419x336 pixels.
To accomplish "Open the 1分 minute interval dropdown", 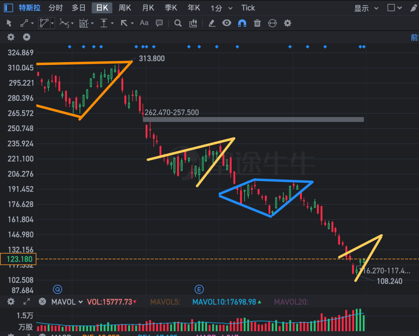I will (222, 8).
